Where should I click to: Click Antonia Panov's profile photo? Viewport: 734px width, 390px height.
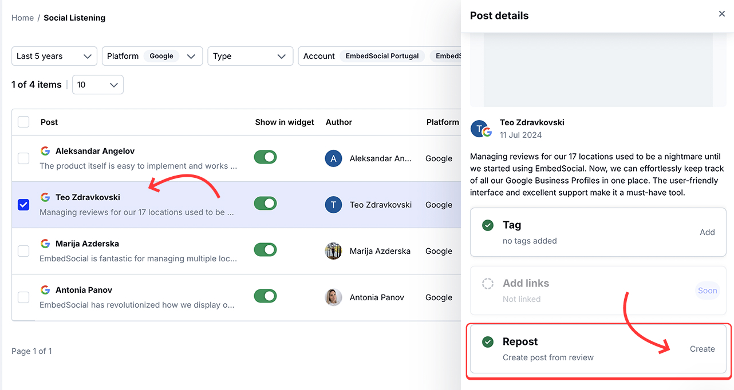333,297
